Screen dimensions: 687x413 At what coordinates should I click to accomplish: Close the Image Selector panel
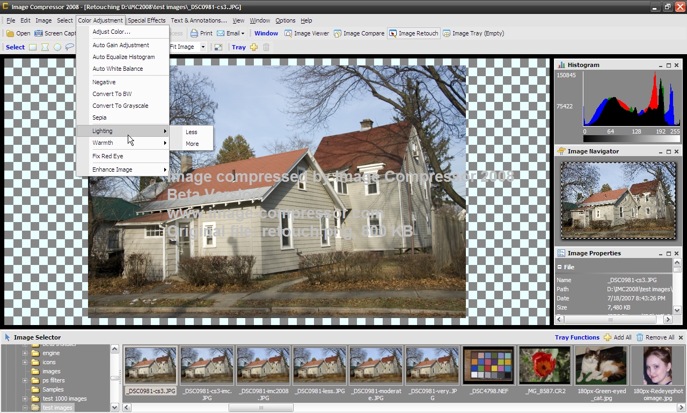(681, 337)
